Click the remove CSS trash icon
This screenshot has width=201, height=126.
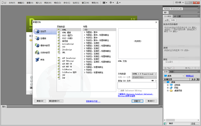pos(156,81)
